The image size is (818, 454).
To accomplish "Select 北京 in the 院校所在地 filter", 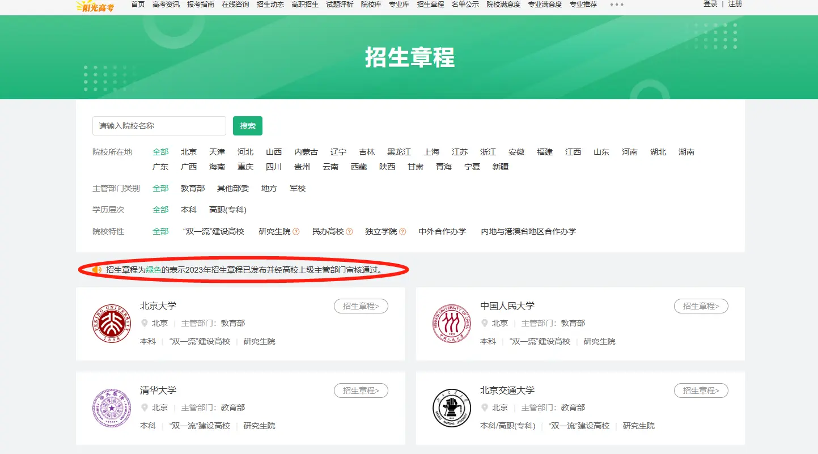I will click(188, 151).
